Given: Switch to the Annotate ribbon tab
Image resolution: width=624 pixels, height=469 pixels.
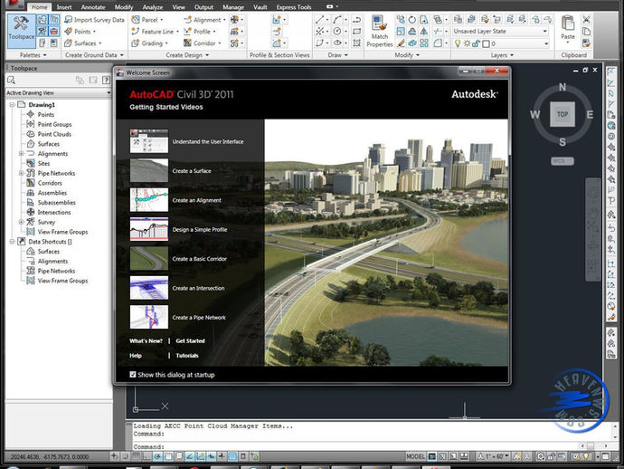Looking at the screenshot, I should coord(93,7).
